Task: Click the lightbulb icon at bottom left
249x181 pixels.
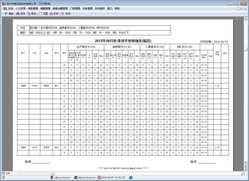Action: tap(4, 177)
